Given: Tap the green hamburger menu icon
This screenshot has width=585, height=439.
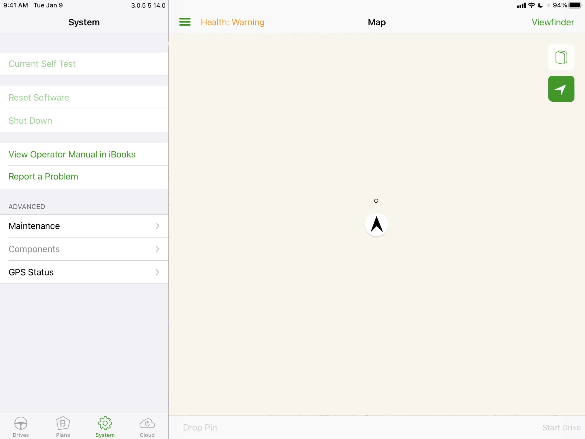Looking at the screenshot, I should pos(185,22).
